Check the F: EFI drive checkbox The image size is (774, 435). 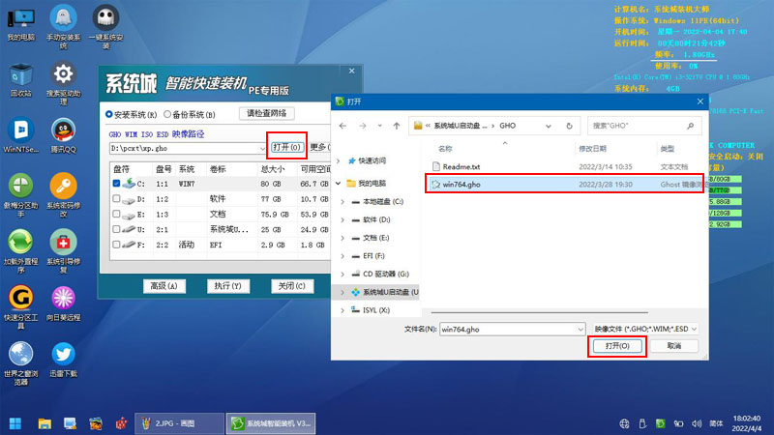116,245
